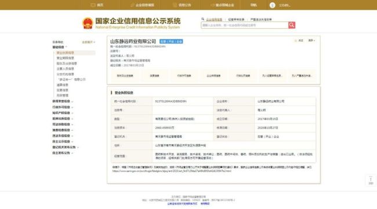Click the 列入严重违法失信 shortcut button

pos(302,76)
